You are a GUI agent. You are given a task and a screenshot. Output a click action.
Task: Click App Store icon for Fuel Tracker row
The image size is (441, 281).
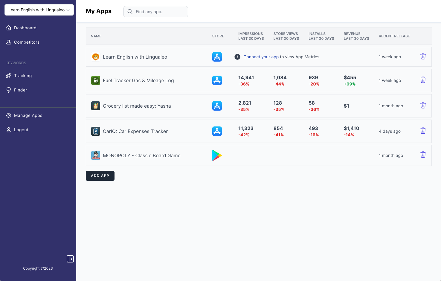(217, 80)
